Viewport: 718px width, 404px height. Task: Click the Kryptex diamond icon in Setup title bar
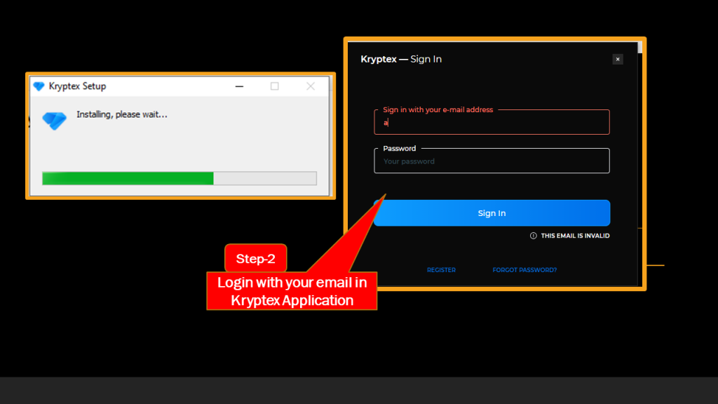click(39, 86)
